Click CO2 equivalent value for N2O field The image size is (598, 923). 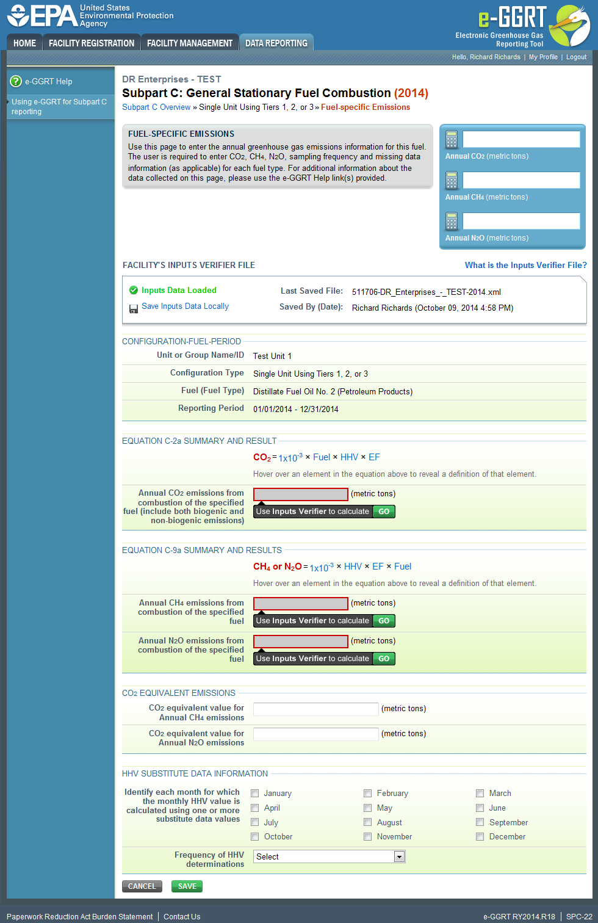pyautogui.click(x=316, y=734)
